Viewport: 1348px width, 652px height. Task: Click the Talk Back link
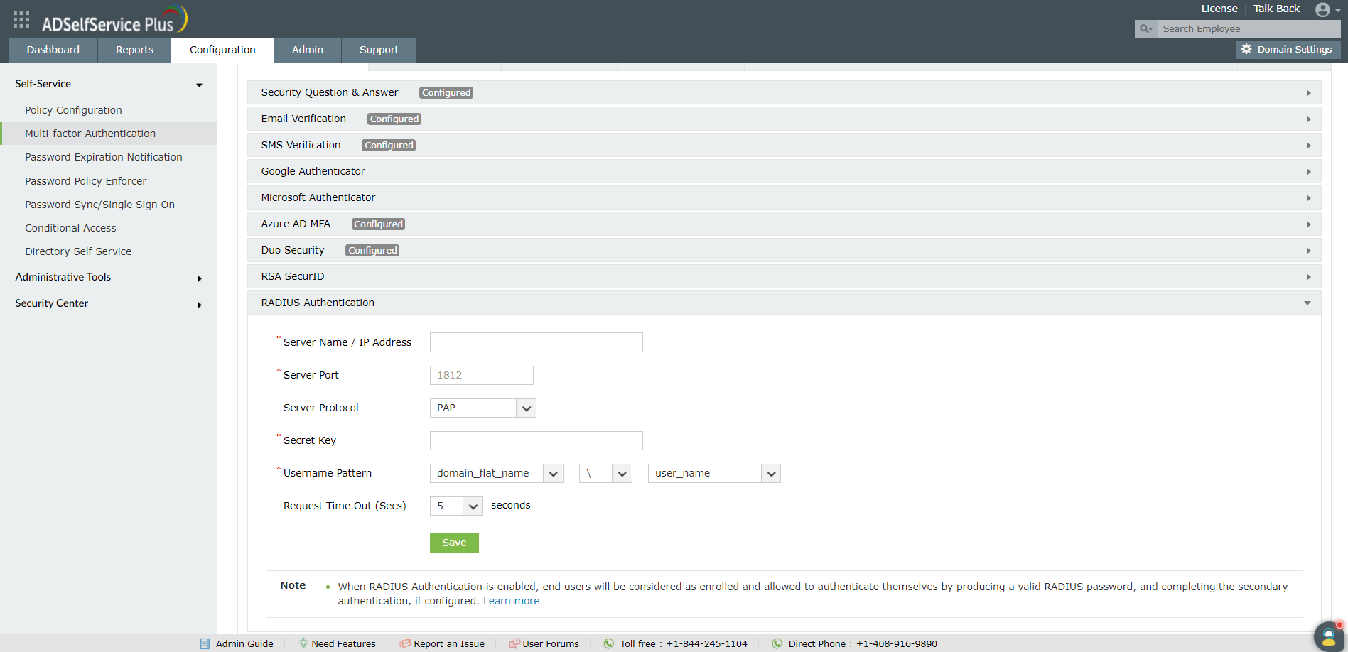tap(1276, 9)
